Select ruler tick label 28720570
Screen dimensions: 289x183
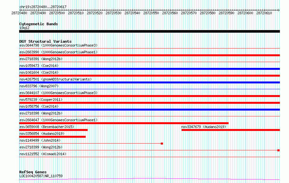coord(189,13)
